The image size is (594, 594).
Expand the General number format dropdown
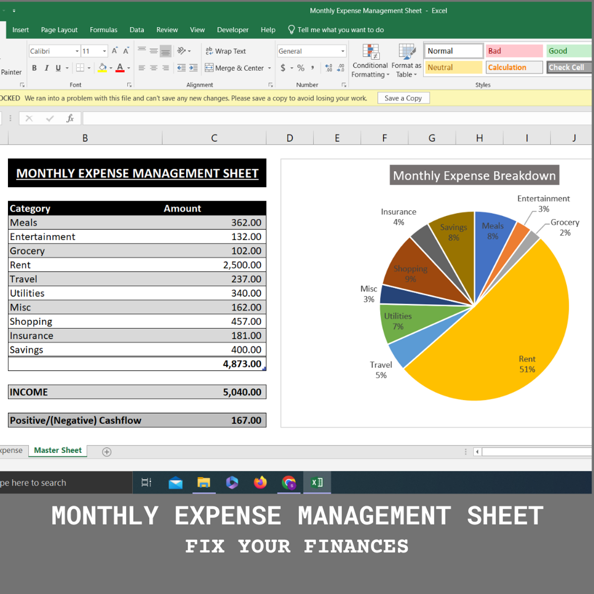343,51
